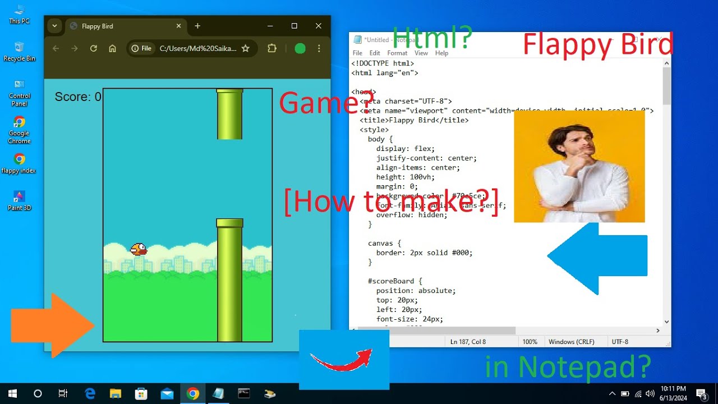Viewport: 718px width, 404px height.
Task: Open the notification center icon
Action: pos(702,393)
